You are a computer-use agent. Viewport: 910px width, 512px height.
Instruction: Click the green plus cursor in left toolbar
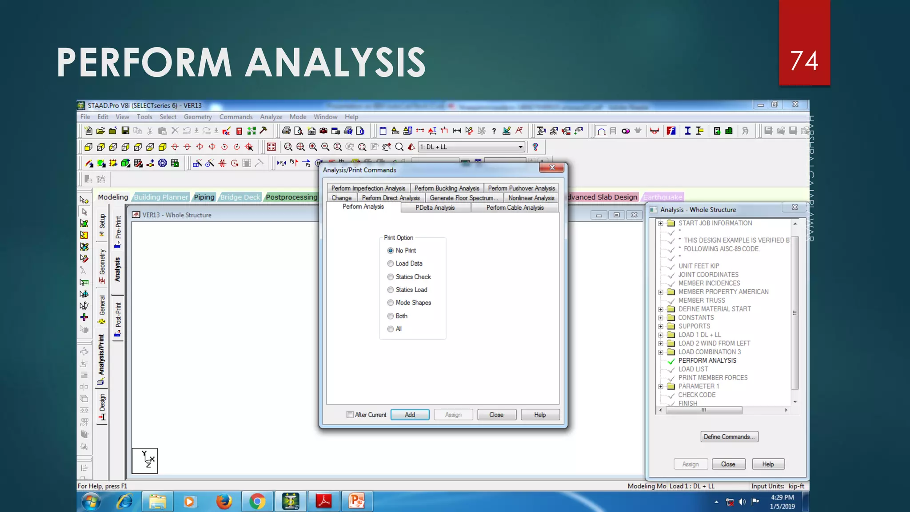tap(84, 317)
